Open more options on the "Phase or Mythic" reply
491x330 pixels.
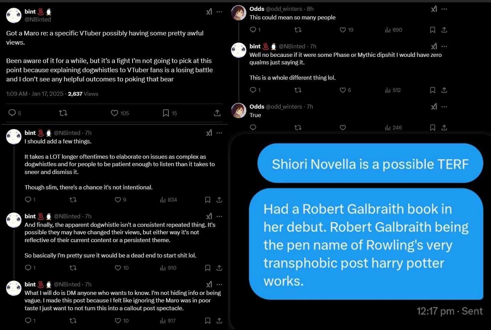(444, 46)
